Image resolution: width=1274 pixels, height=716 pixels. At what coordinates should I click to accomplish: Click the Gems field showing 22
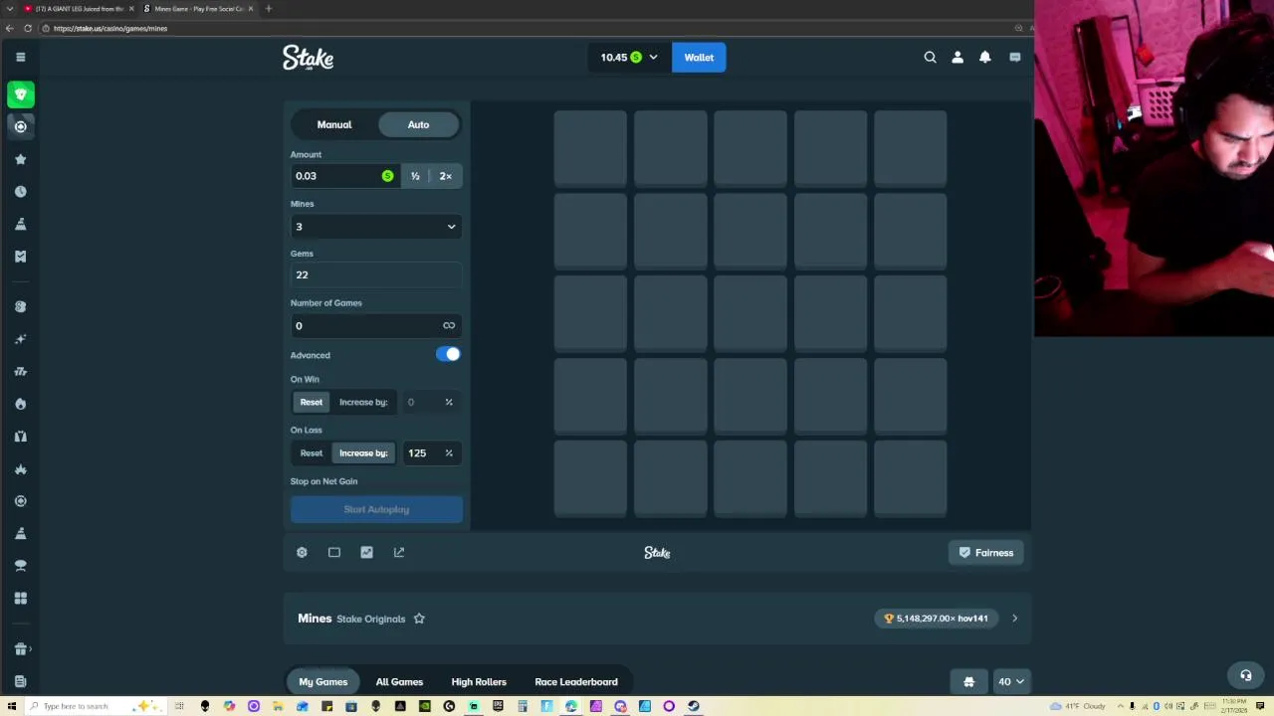(376, 274)
